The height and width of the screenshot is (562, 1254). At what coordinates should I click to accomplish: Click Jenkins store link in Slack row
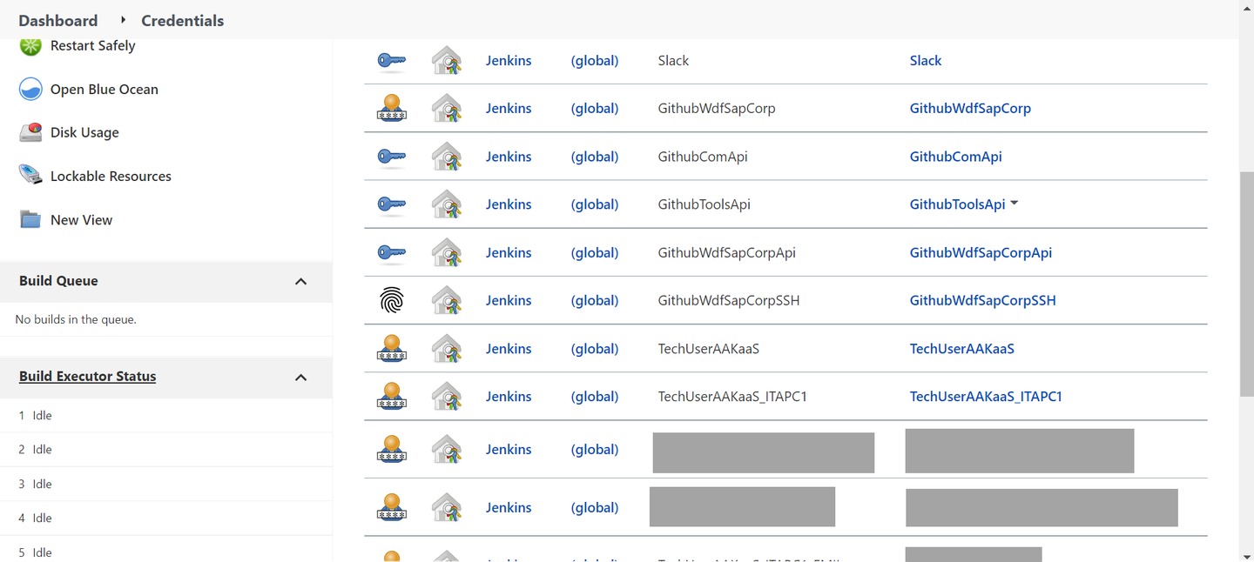pos(509,61)
